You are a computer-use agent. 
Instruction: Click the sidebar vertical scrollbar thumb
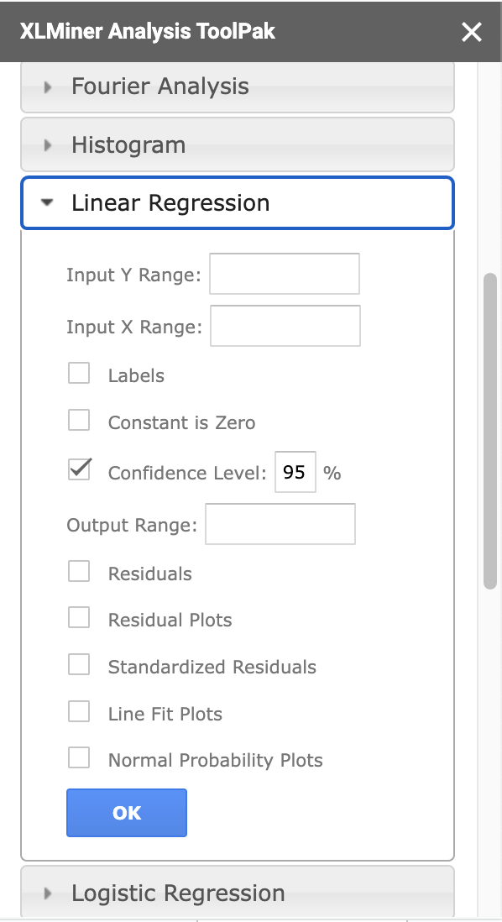click(x=489, y=431)
